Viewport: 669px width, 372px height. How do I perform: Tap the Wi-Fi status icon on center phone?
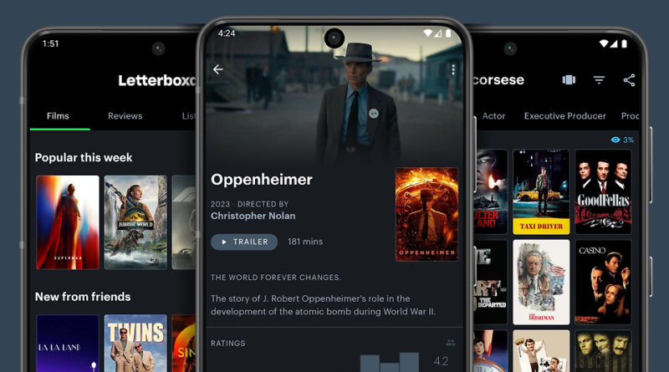click(428, 33)
